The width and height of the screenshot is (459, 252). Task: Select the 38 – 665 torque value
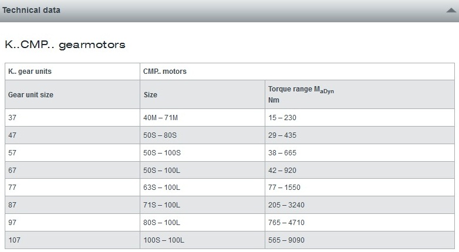pyautogui.click(x=282, y=153)
